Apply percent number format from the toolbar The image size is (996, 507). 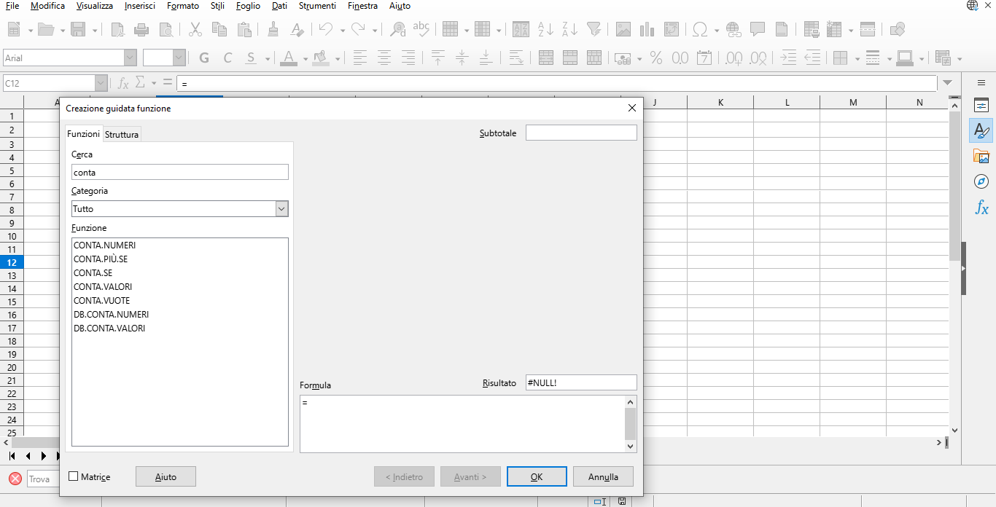(655, 58)
